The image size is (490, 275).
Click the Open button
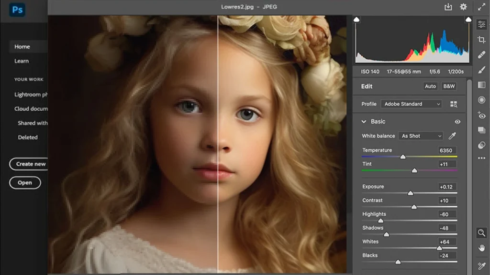point(25,183)
